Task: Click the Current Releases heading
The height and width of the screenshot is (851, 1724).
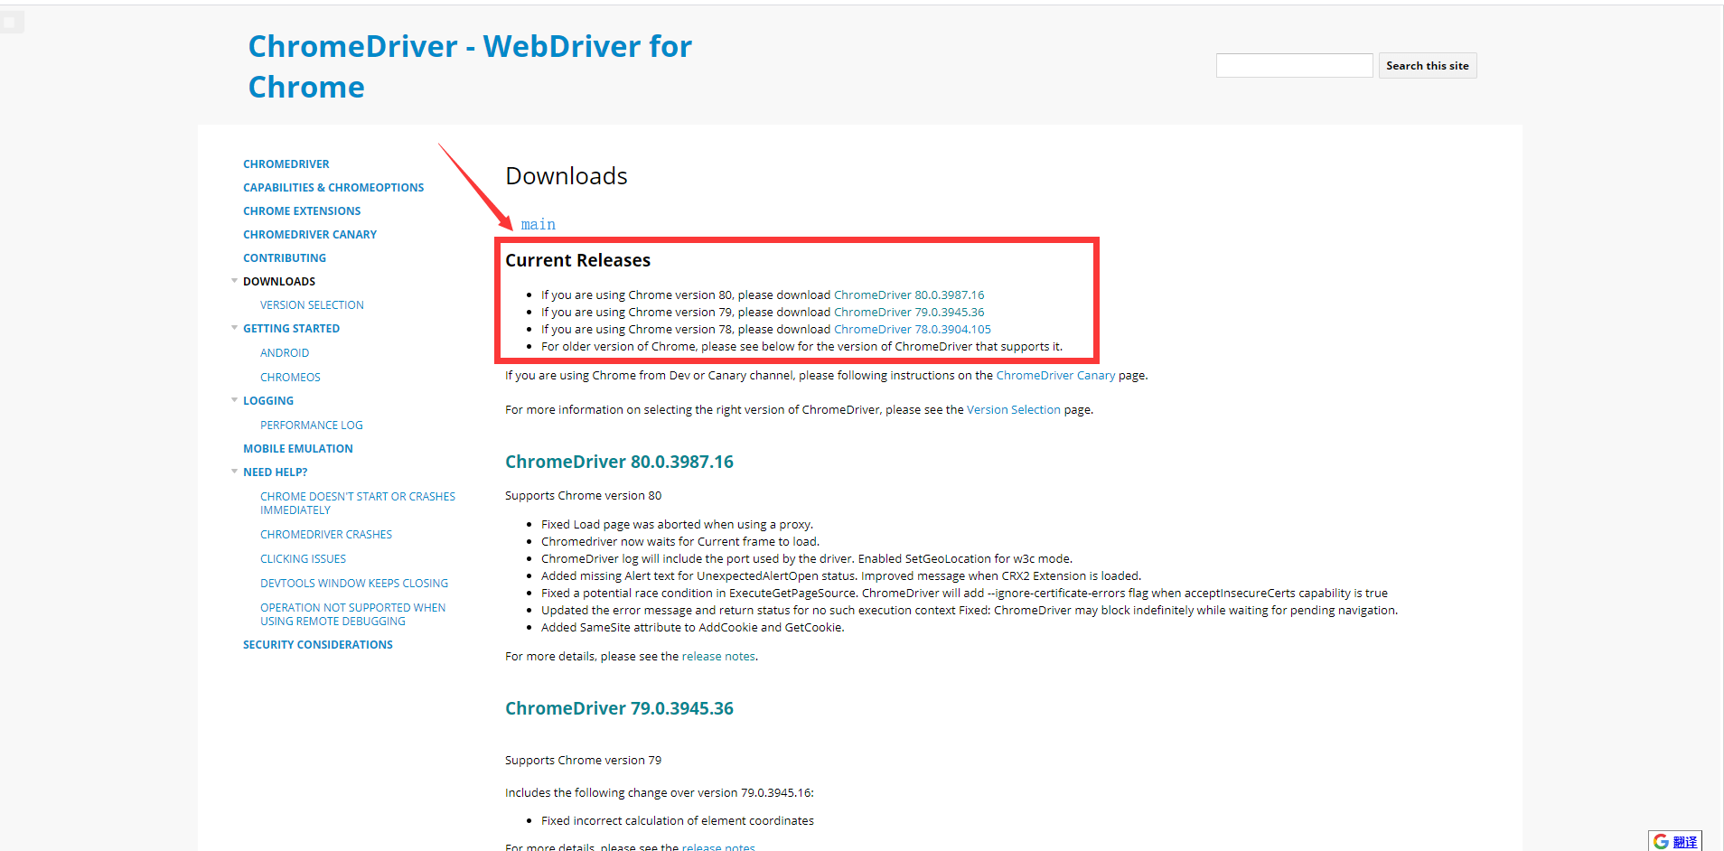Action: tap(577, 260)
